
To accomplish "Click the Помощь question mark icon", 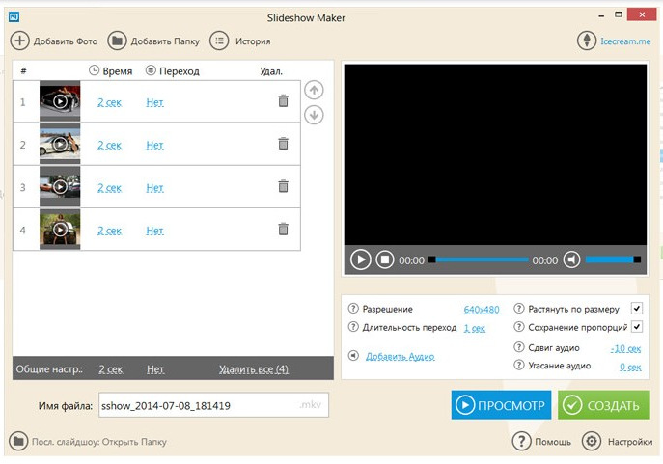I will (x=522, y=441).
